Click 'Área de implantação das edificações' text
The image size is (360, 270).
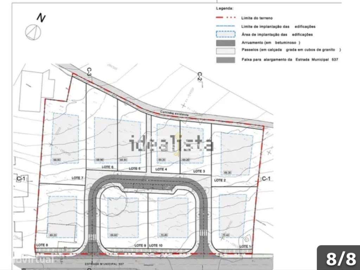pos(277,35)
